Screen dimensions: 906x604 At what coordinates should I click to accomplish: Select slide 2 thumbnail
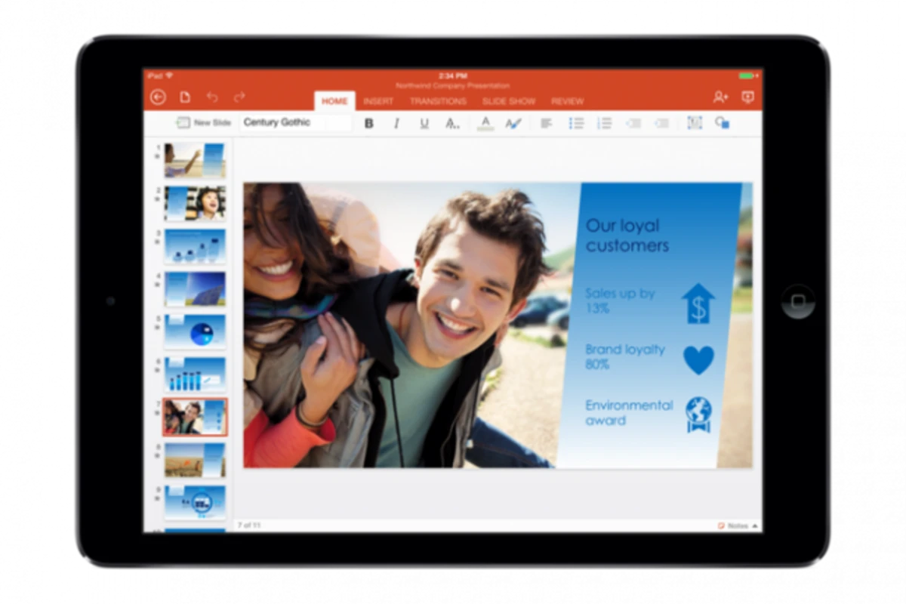click(x=195, y=203)
